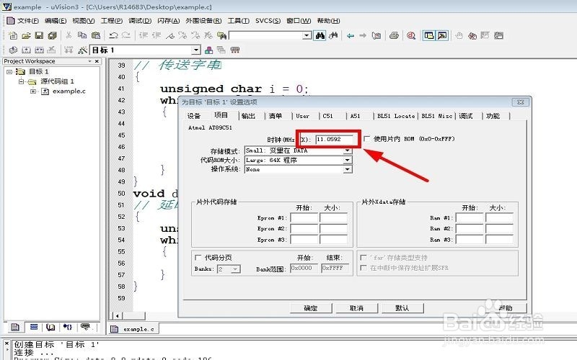
Task: Print the file with printer icon
Action: (394, 35)
